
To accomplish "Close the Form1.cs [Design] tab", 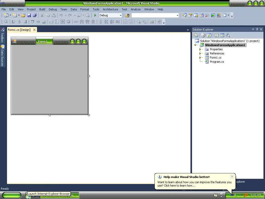I will click(34, 30).
